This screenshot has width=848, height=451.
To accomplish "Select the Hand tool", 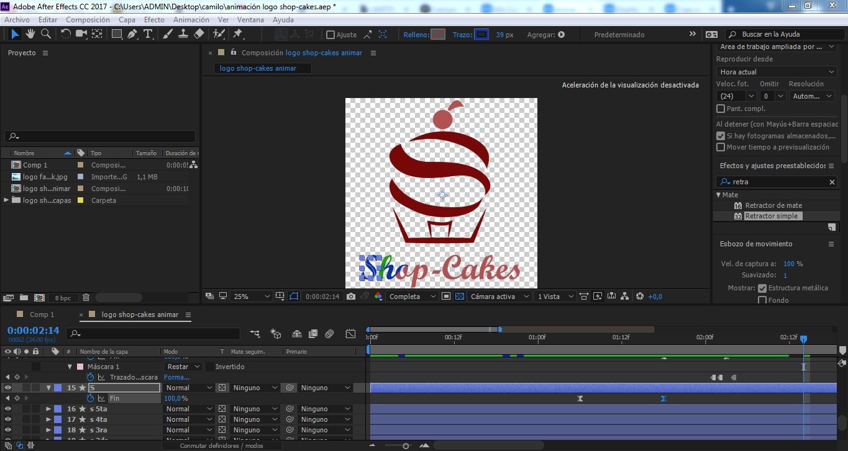I will [x=30, y=34].
